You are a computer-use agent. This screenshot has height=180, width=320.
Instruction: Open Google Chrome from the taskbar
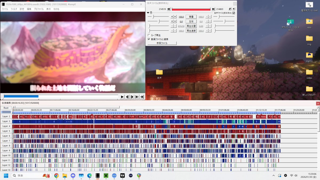56,175
